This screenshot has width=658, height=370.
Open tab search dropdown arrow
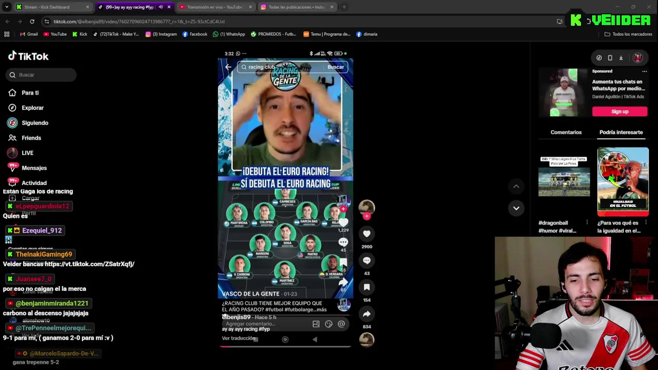pyautogui.click(x=7, y=7)
